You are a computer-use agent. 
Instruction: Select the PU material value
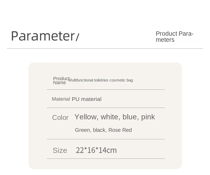87,99
